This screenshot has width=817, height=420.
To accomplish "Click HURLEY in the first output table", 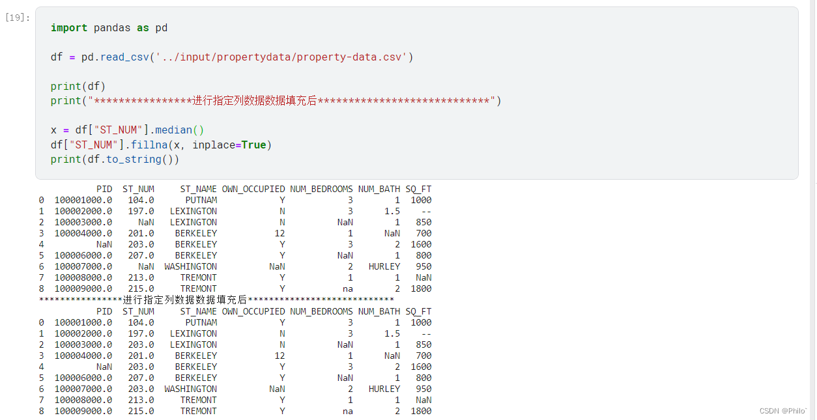I will tap(384, 266).
